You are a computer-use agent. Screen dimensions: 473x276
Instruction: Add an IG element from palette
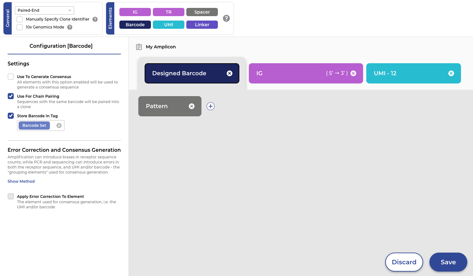pyautogui.click(x=135, y=12)
